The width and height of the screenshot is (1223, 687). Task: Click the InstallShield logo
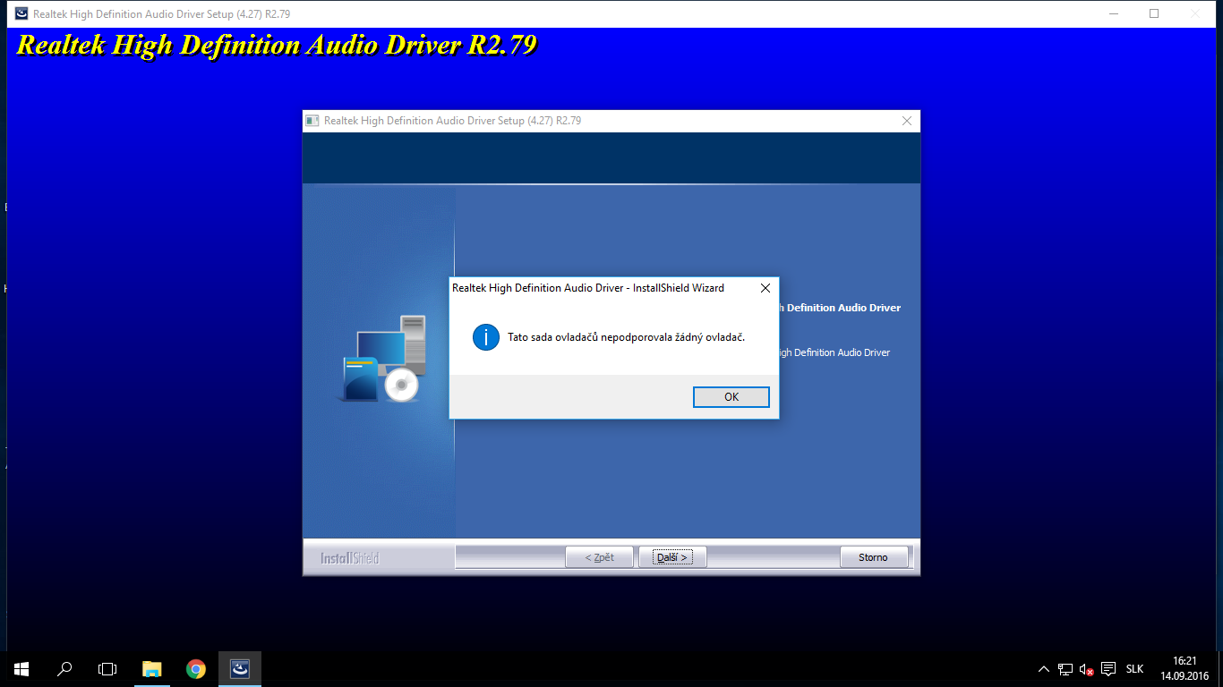click(x=350, y=558)
